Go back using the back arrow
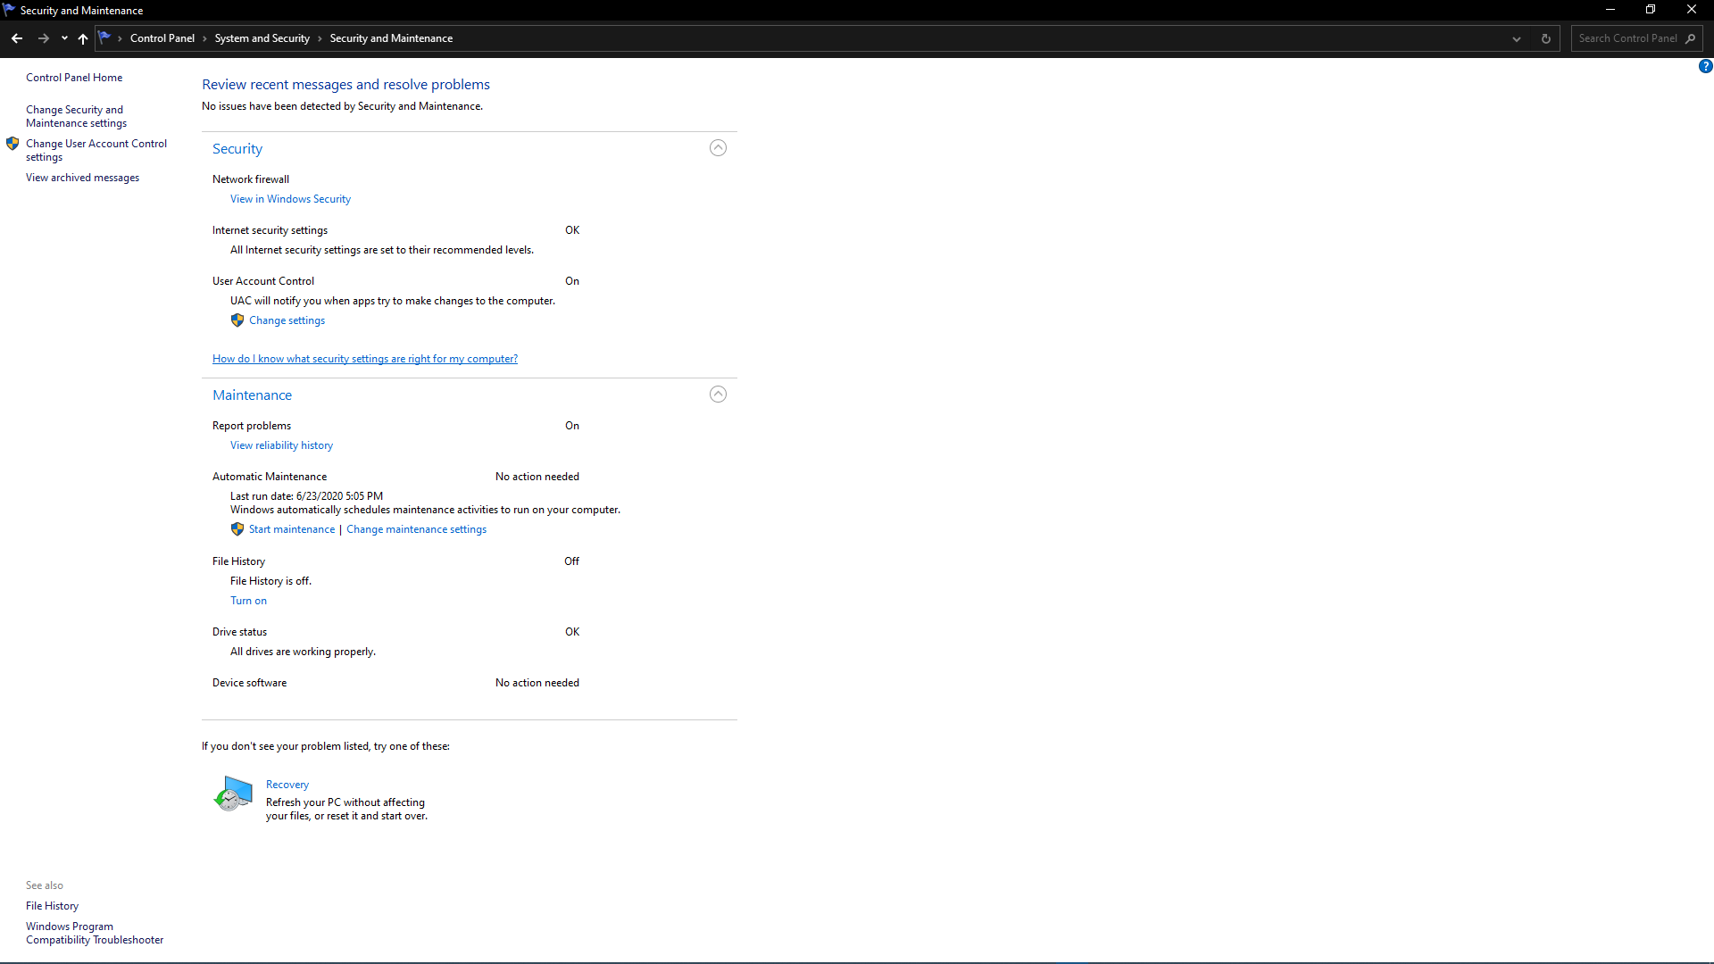This screenshot has height=964, width=1714. (17, 38)
